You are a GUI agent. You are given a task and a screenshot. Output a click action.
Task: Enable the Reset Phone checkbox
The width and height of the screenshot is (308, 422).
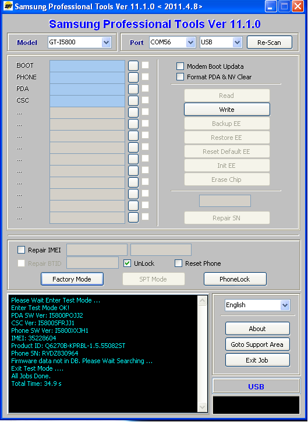(178, 263)
